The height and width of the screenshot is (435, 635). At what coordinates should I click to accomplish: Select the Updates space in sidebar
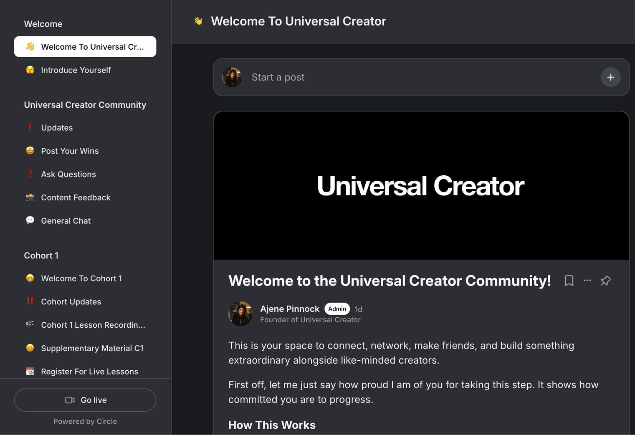tap(57, 128)
